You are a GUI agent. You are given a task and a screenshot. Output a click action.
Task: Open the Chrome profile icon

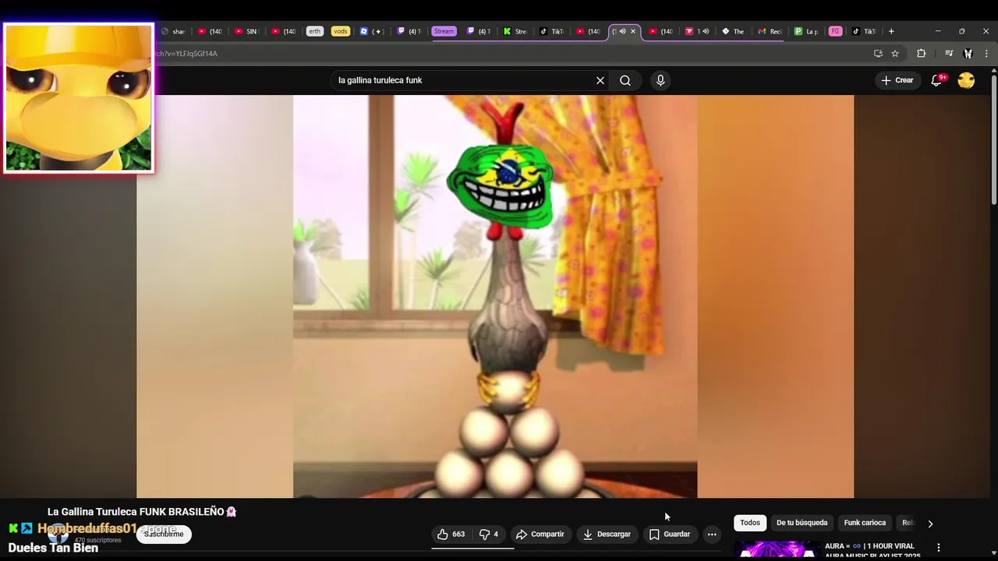968,54
